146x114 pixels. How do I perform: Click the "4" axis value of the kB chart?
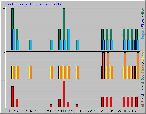point(4,81)
